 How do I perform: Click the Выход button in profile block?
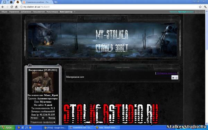[x=52, y=118]
